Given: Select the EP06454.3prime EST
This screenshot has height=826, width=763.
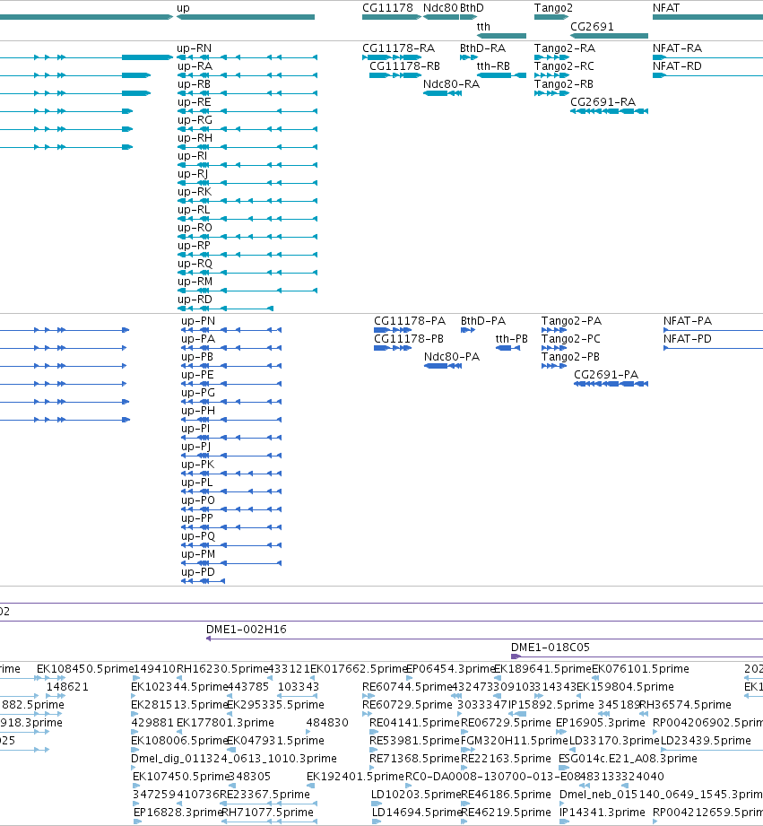Looking at the screenshot, I should [451, 669].
